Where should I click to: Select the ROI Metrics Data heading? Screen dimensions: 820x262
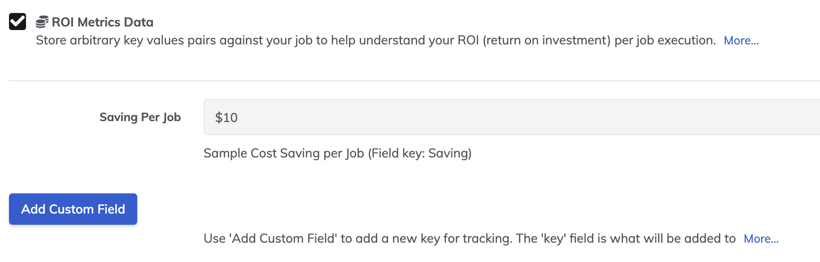[102, 22]
